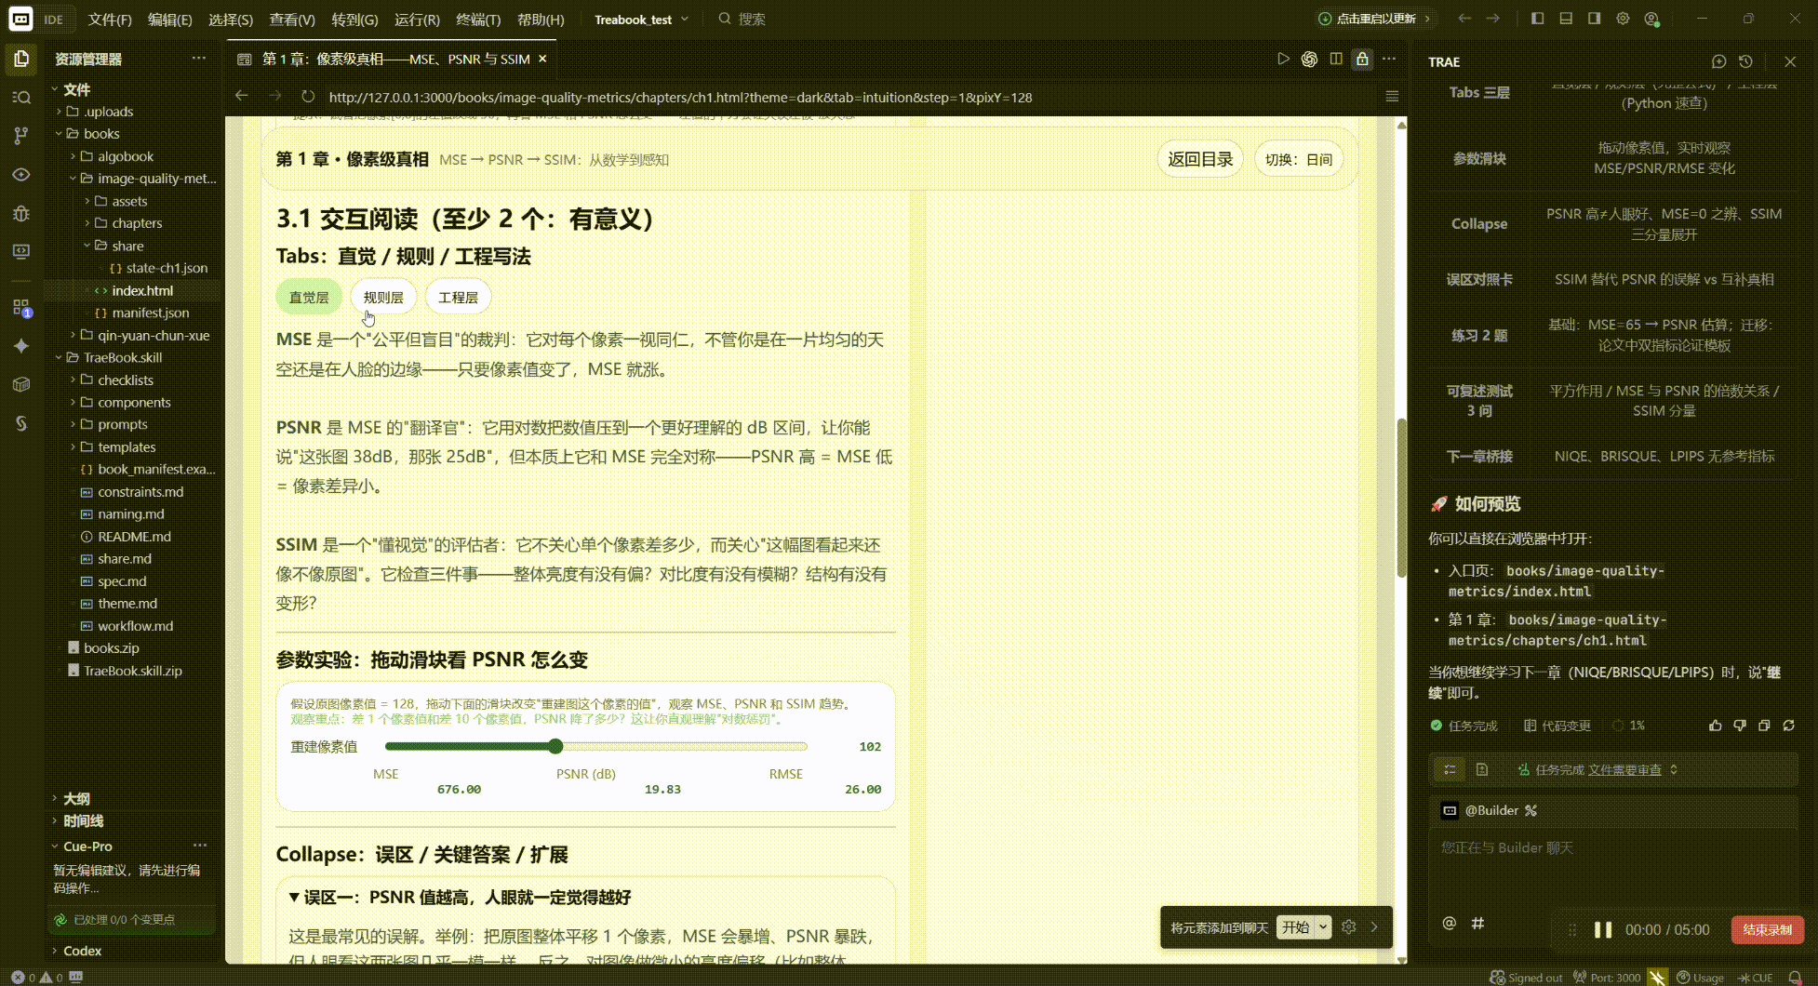Click the # context icon in chat input

click(x=1477, y=923)
